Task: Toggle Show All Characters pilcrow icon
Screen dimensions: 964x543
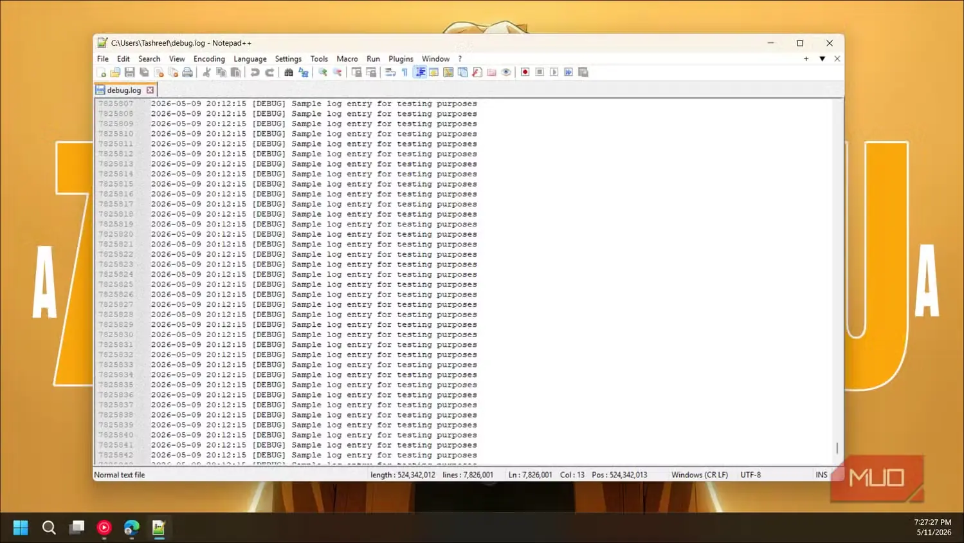Action: 405,73
